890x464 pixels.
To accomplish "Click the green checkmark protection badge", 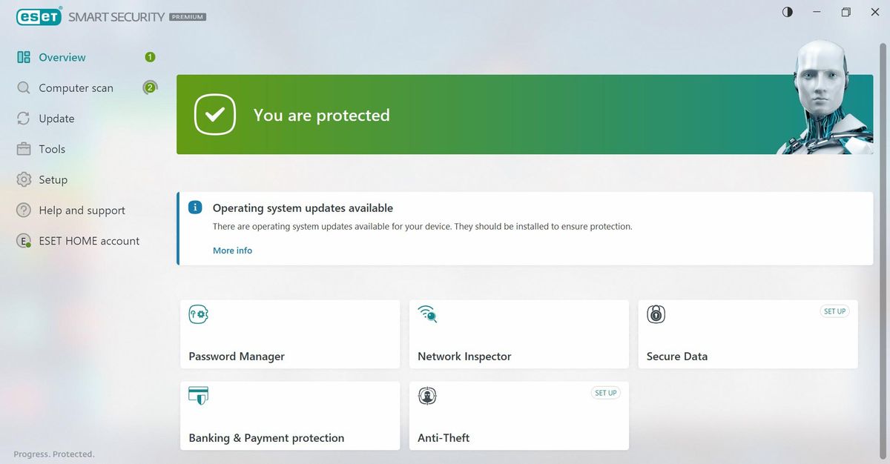I will click(x=214, y=114).
